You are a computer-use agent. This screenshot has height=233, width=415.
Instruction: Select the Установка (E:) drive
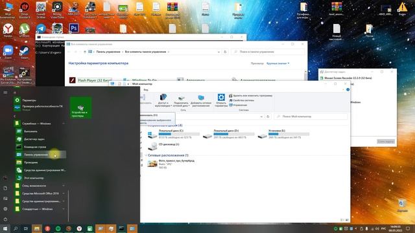pyautogui.click(x=283, y=134)
